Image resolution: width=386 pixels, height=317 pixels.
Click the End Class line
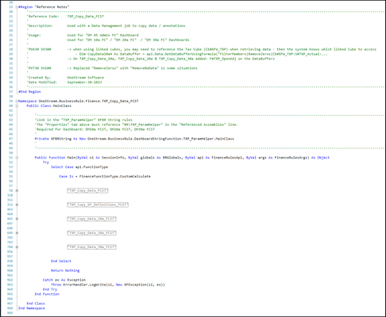click(36, 304)
